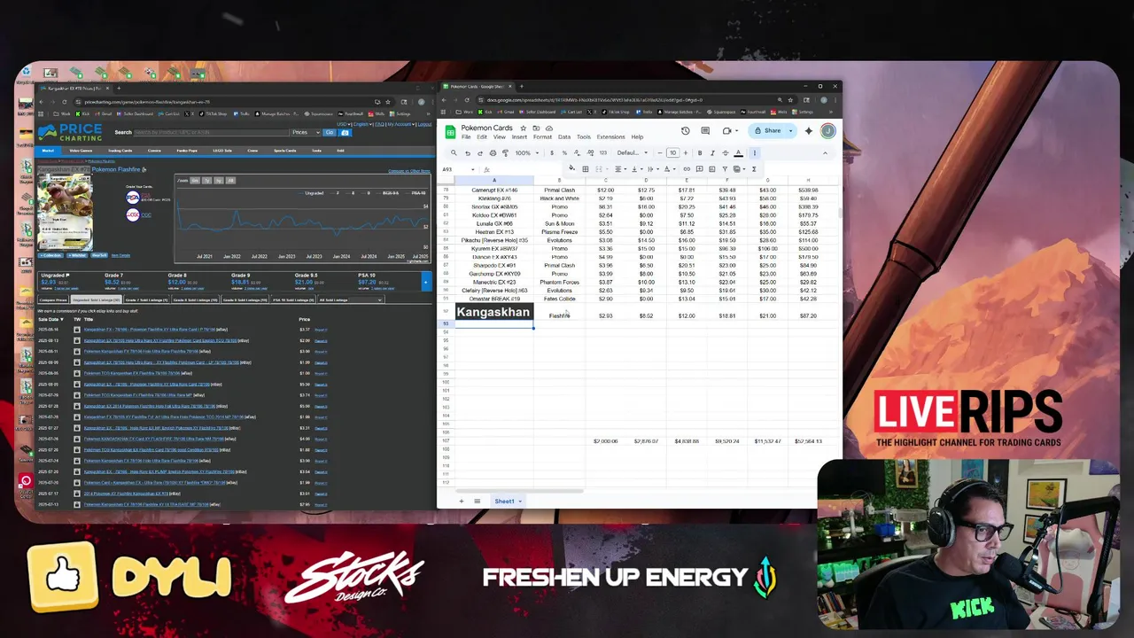Increase font size with the plus button
This screenshot has width=1134, height=638.
tap(686, 152)
